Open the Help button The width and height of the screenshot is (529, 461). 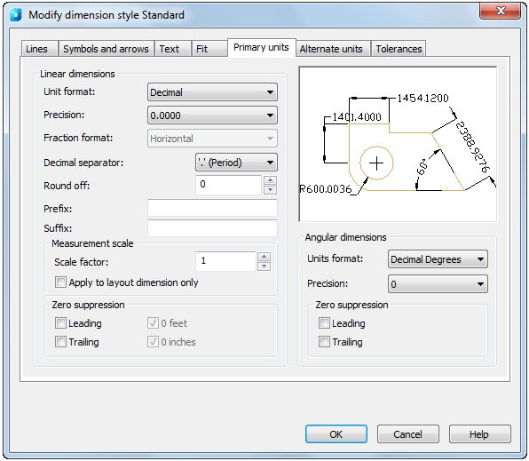[480, 434]
